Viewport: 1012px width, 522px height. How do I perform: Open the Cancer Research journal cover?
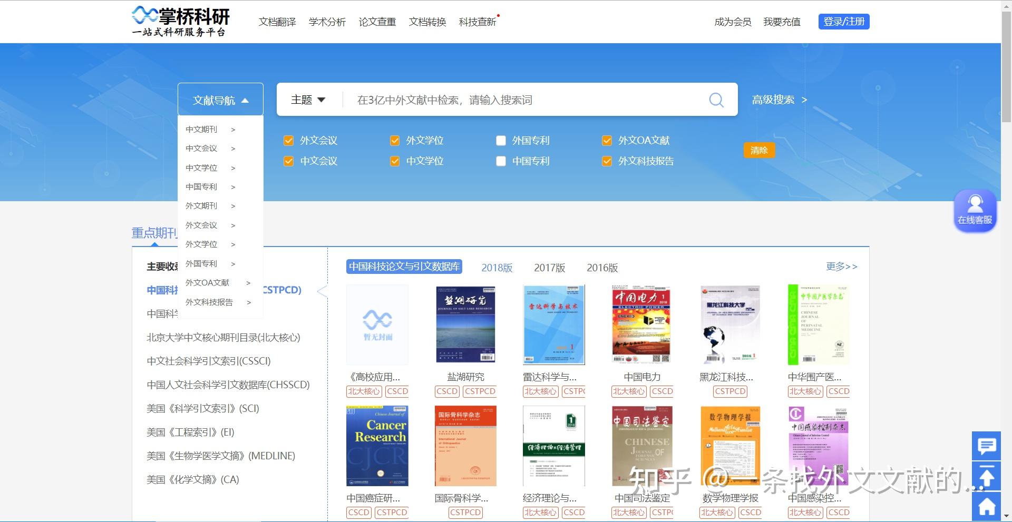(377, 446)
